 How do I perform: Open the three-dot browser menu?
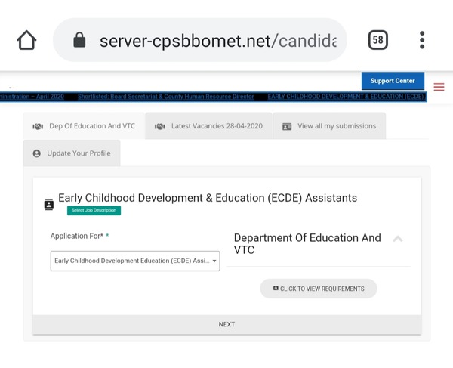coord(422,40)
